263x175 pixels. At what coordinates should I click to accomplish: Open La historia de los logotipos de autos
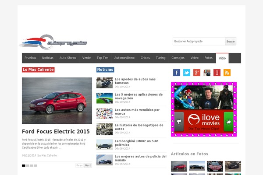(139, 127)
